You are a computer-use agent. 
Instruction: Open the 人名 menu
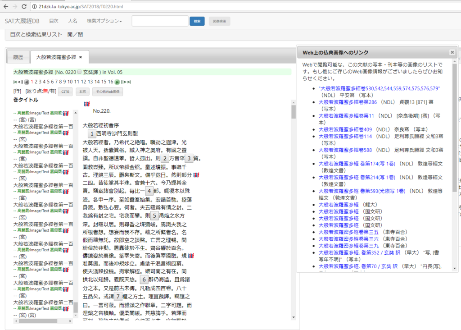(x=72, y=21)
